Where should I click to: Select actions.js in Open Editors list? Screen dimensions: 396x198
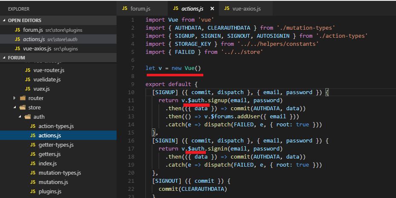(58, 39)
